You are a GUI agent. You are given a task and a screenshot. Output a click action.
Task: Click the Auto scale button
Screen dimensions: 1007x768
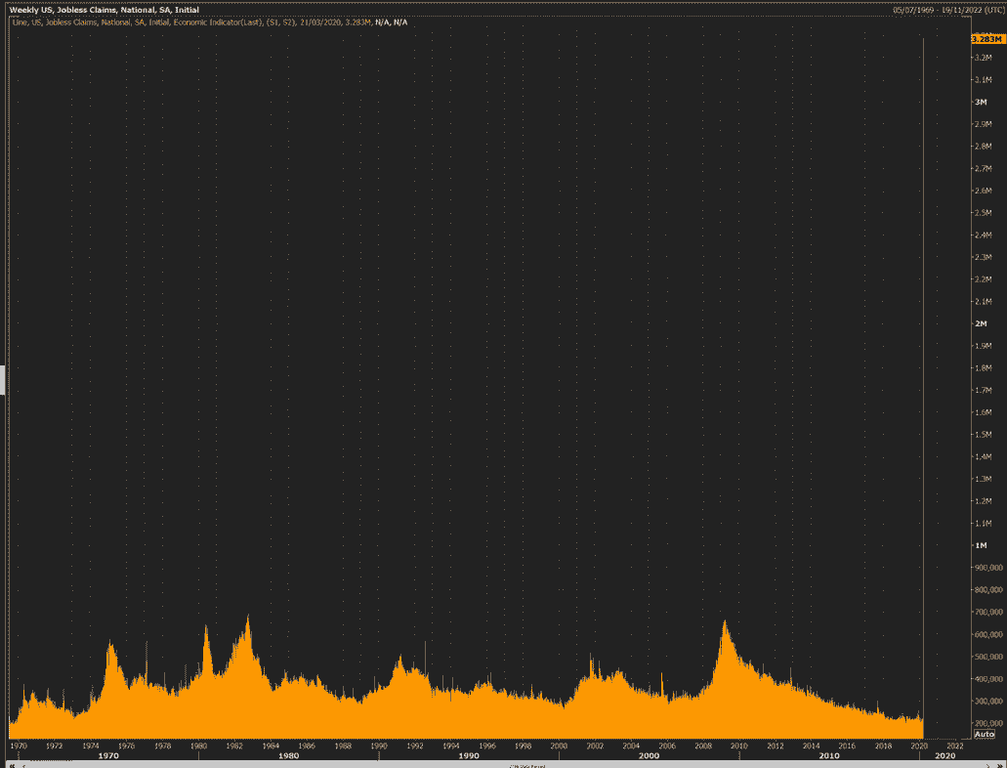pyautogui.click(x=984, y=734)
